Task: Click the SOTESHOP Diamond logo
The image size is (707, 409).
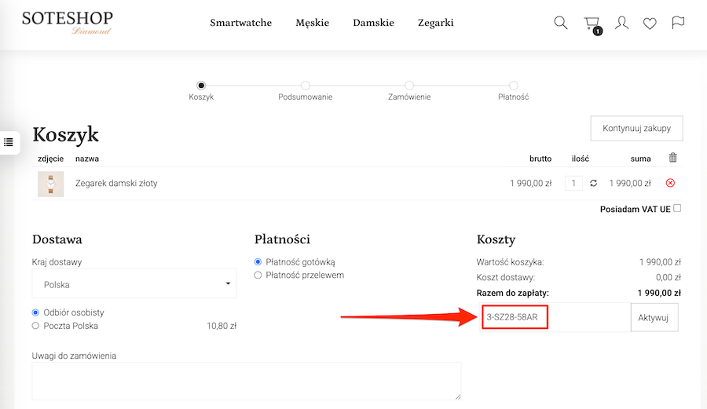Action: point(68,23)
